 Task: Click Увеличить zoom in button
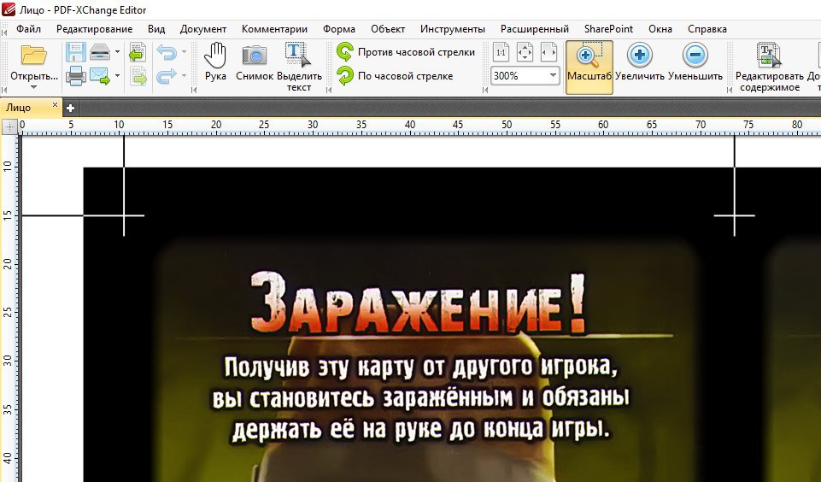(x=639, y=63)
